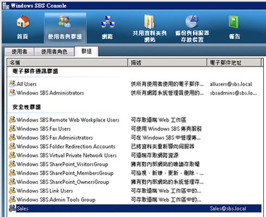Switch to the 使用者角色 tab

pos(54,52)
